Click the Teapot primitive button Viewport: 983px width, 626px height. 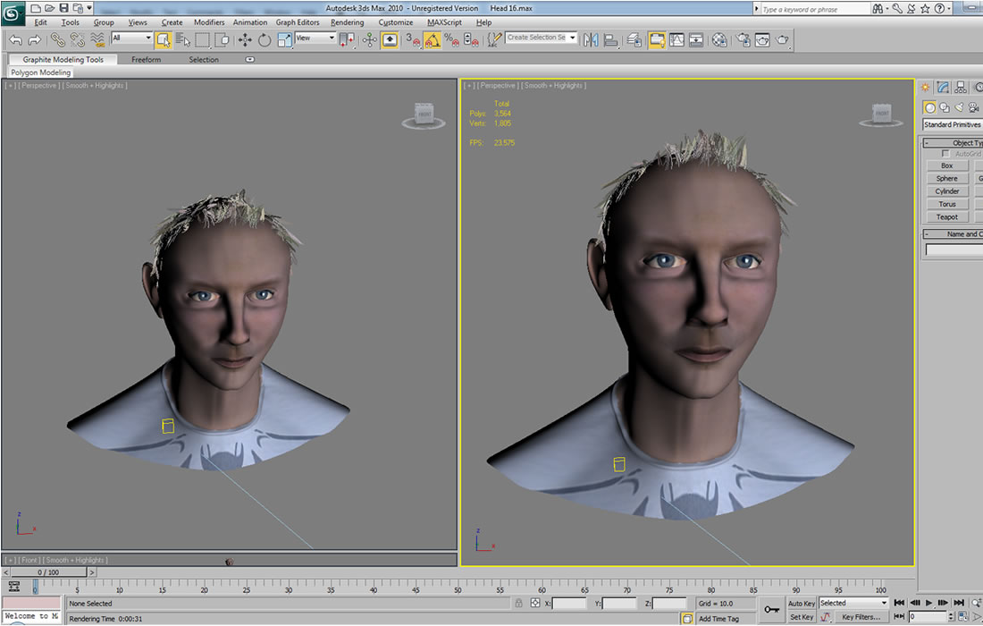[x=947, y=217]
